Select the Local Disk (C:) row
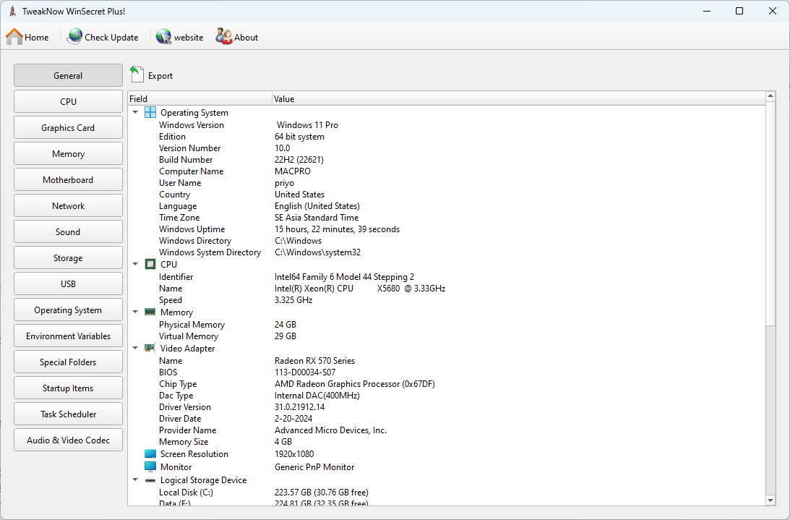The width and height of the screenshot is (790, 520). (x=447, y=493)
